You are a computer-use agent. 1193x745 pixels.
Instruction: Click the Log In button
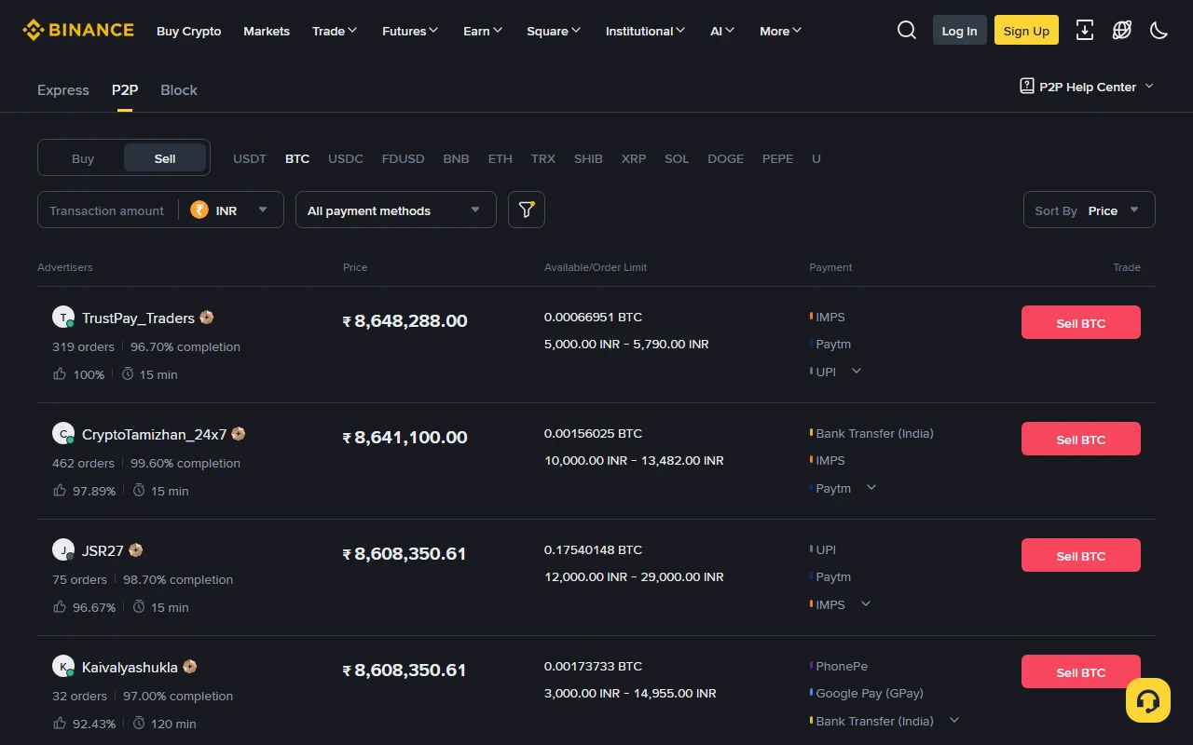click(x=960, y=30)
